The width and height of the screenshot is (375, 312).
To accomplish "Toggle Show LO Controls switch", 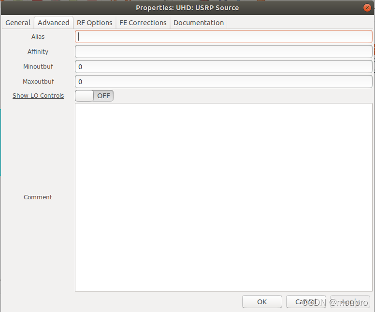I will tap(94, 96).
